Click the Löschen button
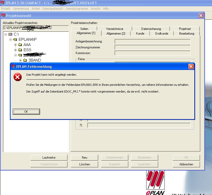 84,164
